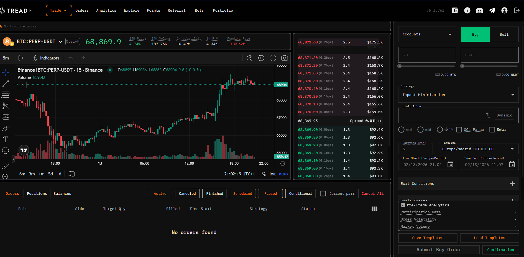The height and width of the screenshot is (257, 524).
Task: Filter orders by Finished
Action: pos(215,194)
